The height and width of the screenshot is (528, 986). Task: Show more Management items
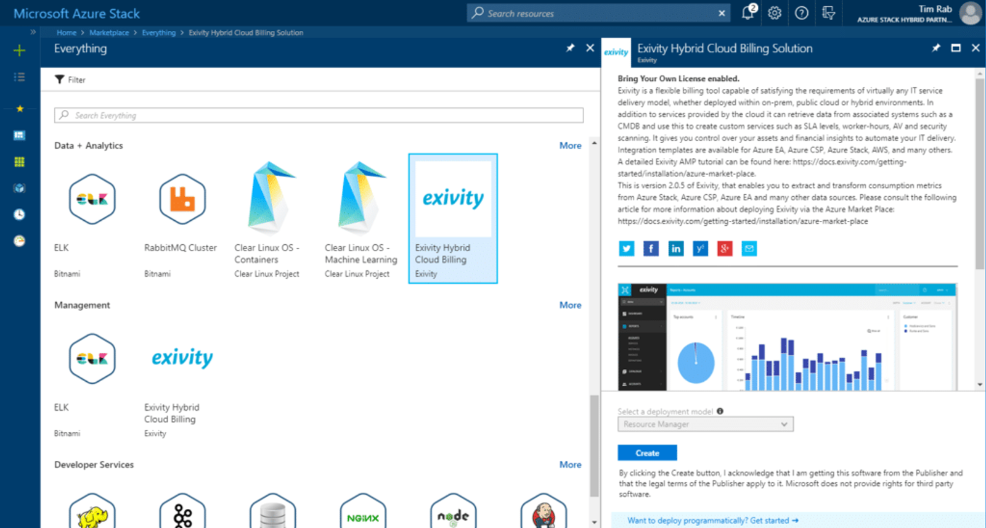[x=570, y=305]
